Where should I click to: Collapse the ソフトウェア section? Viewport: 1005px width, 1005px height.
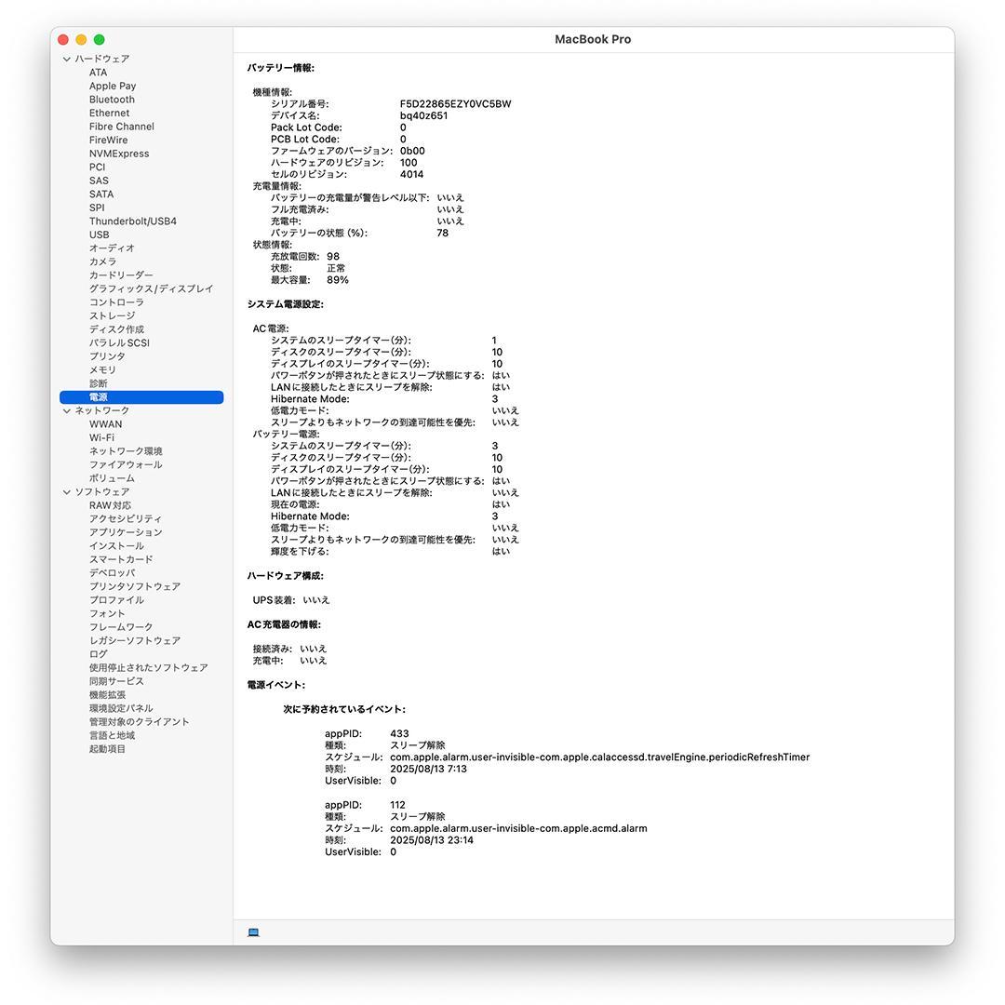[67, 492]
